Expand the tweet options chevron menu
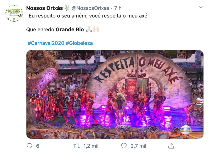 point(201,7)
